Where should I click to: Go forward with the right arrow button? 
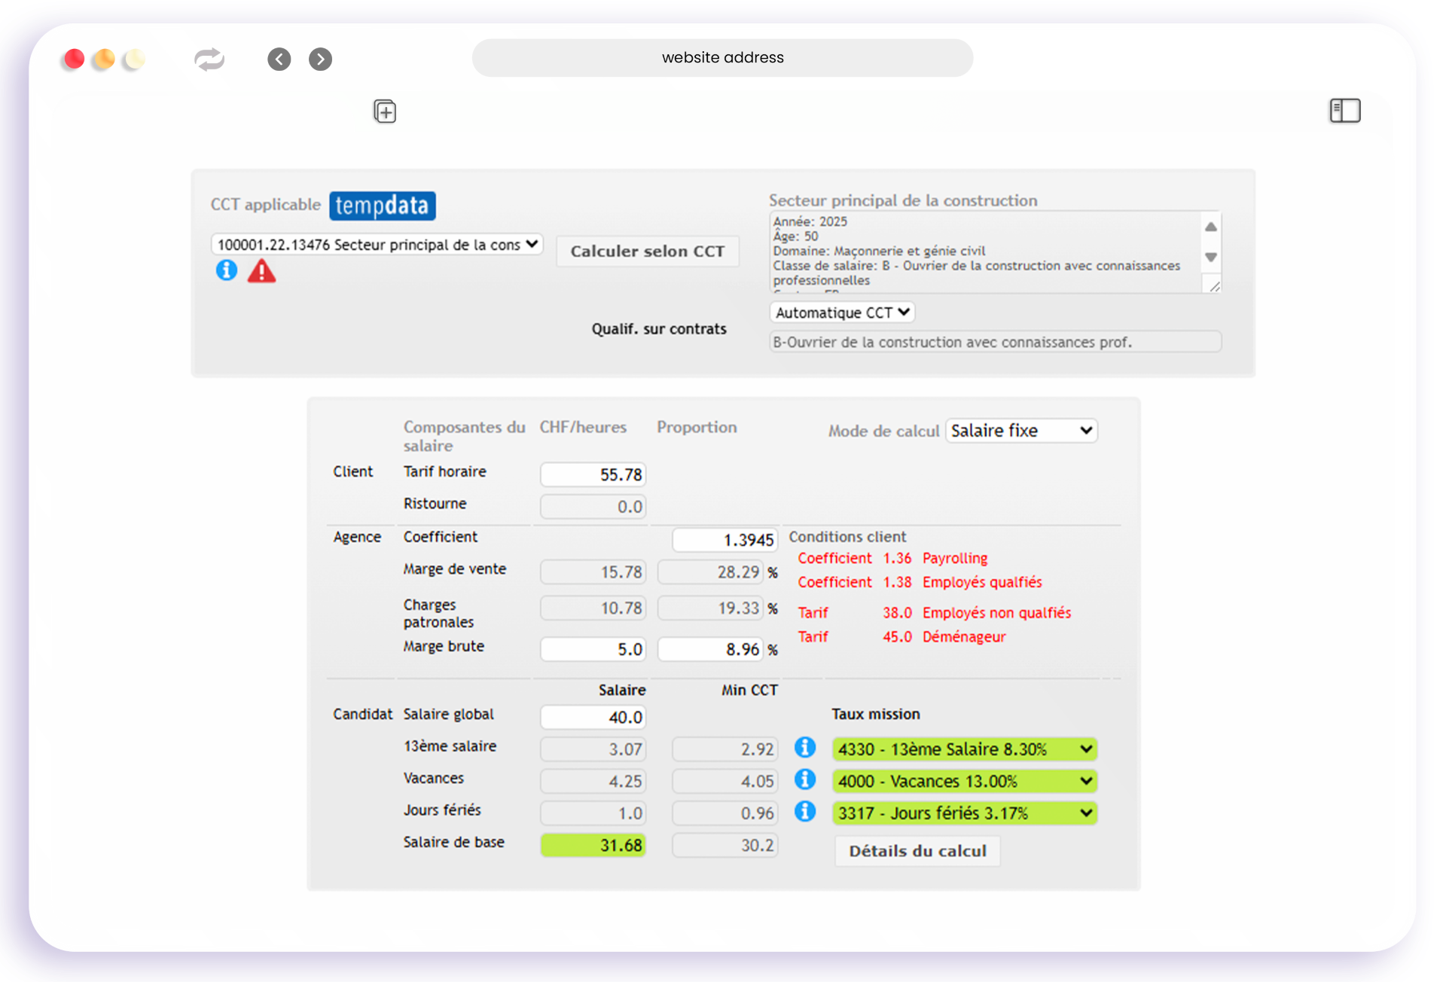point(320,59)
